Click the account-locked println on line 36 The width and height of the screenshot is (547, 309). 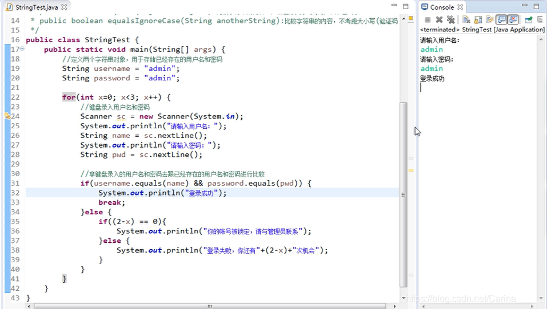tap(214, 231)
